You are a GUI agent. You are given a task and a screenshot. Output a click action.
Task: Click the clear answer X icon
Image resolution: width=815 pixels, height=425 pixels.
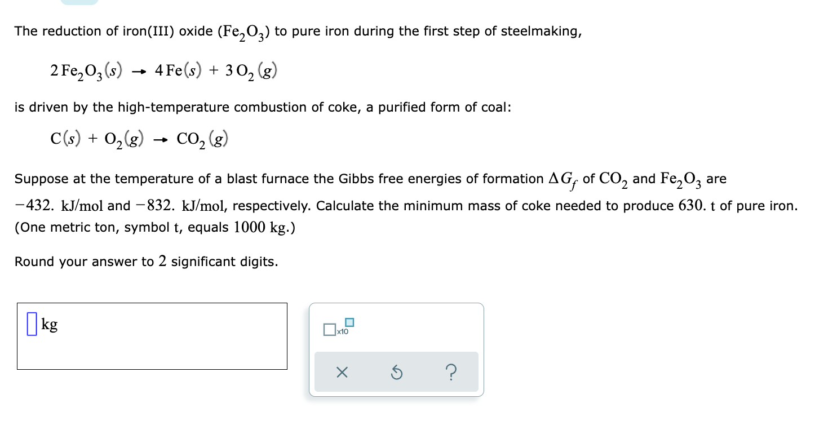pyautogui.click(x=342, y=371)
